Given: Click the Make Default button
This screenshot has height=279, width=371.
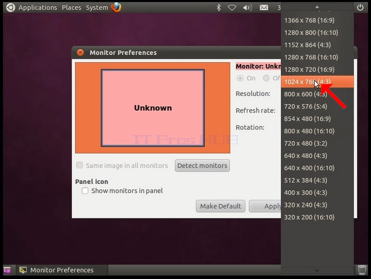Looking at the screenshot, I should click(220, 206).
